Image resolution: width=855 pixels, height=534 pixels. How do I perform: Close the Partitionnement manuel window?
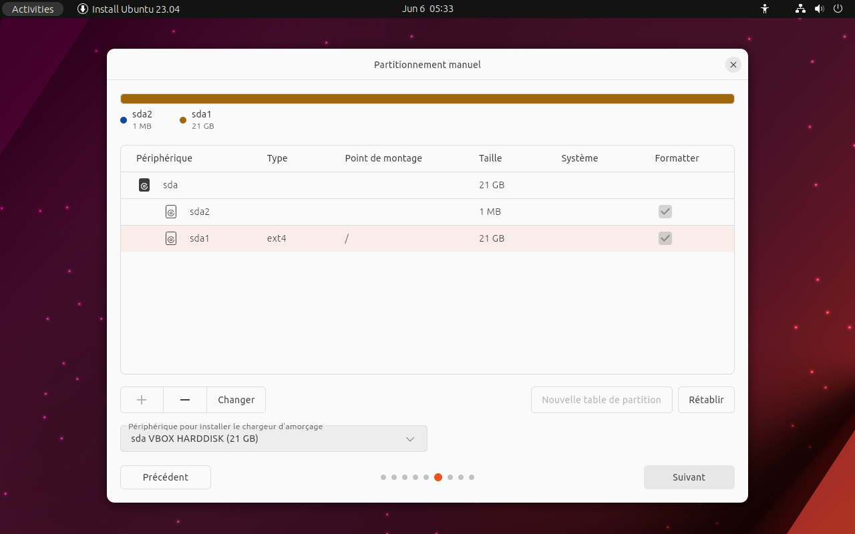click(733, 65)
